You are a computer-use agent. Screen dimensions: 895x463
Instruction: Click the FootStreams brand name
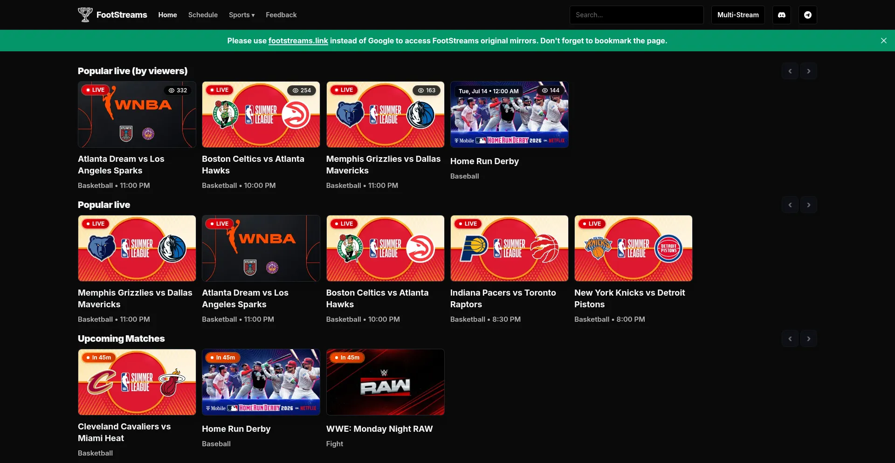(122, 15)
